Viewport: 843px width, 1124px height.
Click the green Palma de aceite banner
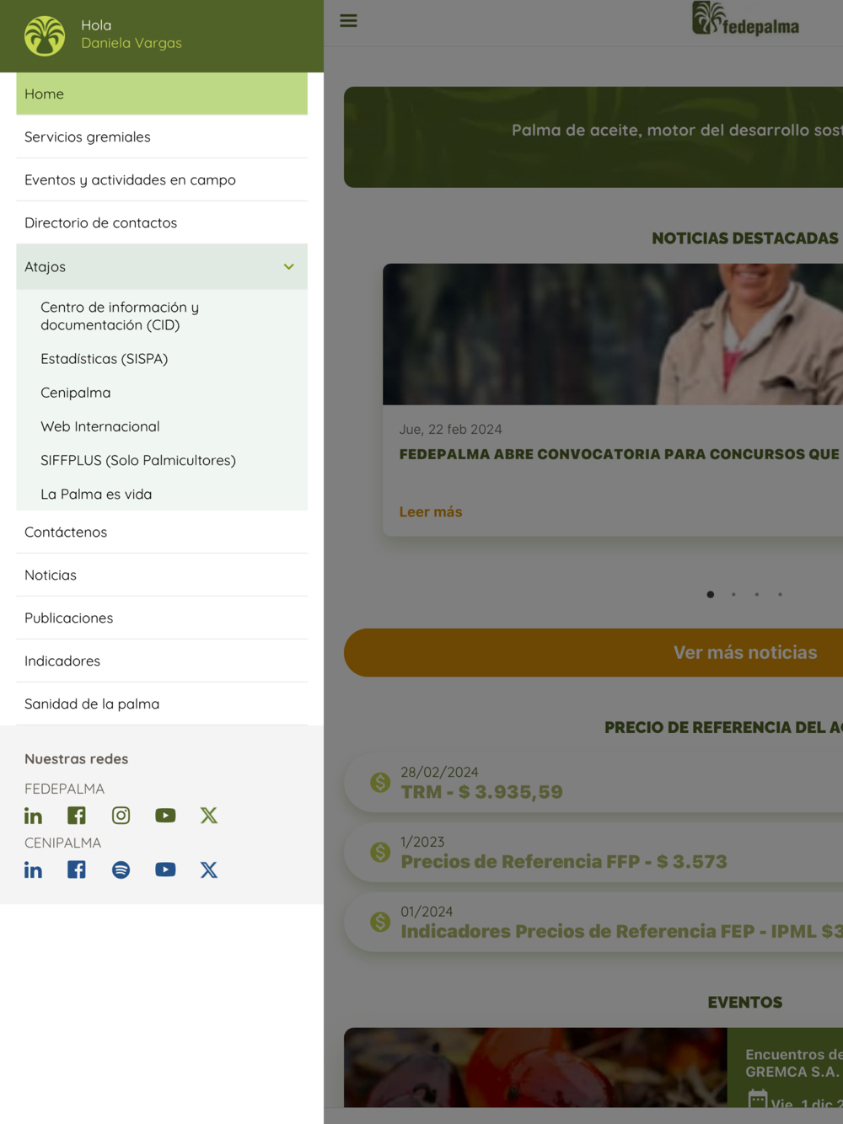click(593, 137)
